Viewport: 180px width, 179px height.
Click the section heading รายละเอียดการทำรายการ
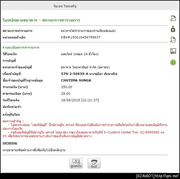[21, 47]
